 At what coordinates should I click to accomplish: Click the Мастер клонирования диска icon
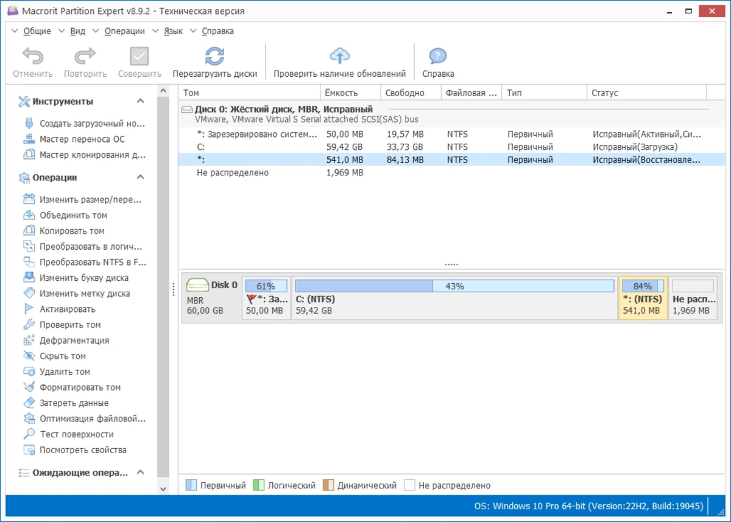point(29,155)
